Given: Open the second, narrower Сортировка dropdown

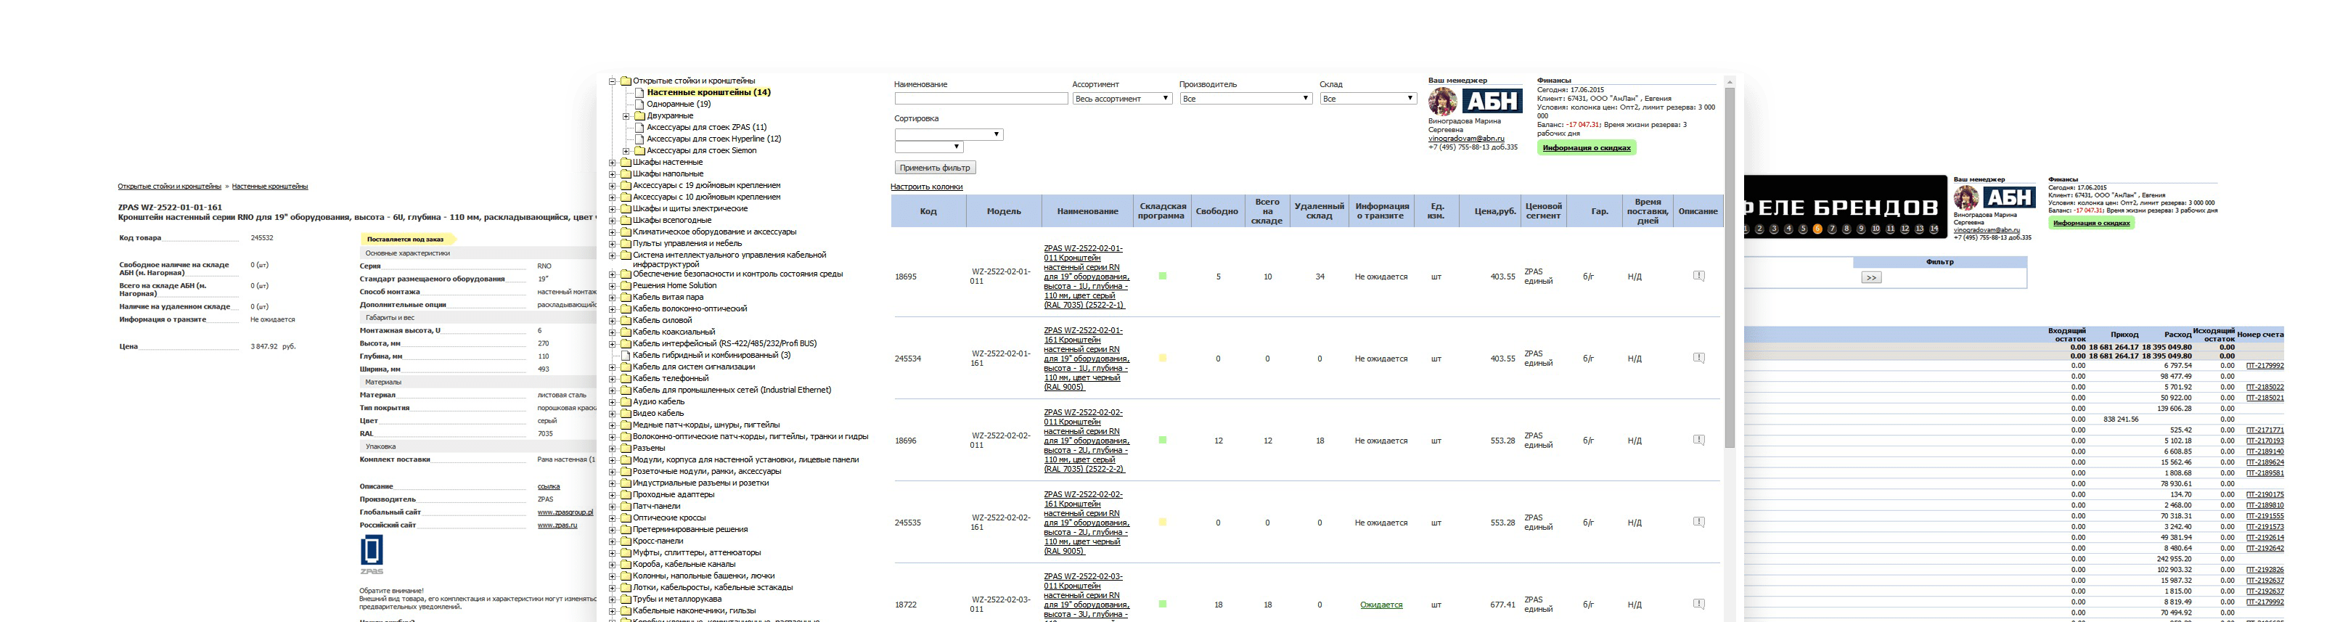Looking at the screenshot, I should 928,147.
